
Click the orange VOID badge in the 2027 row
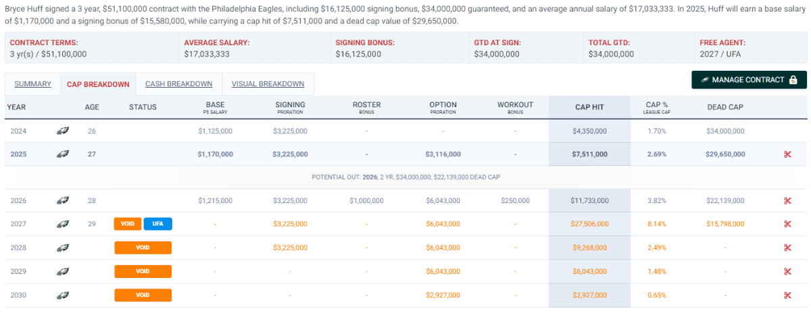tap(127, 224)
